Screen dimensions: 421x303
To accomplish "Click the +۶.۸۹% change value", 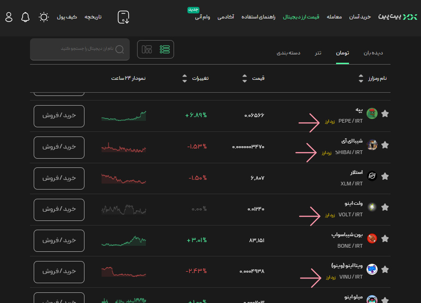I will (196, 115).
